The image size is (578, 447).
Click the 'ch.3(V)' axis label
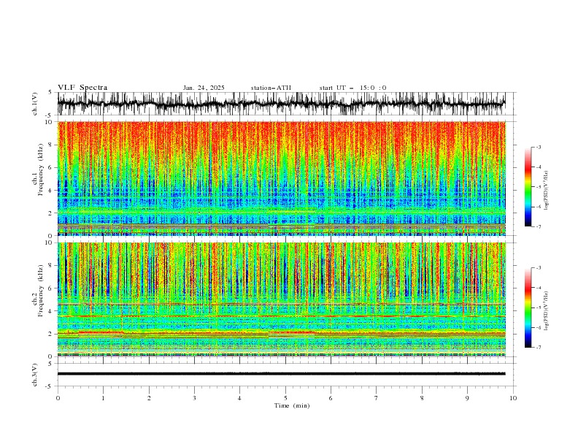point(35,375)
